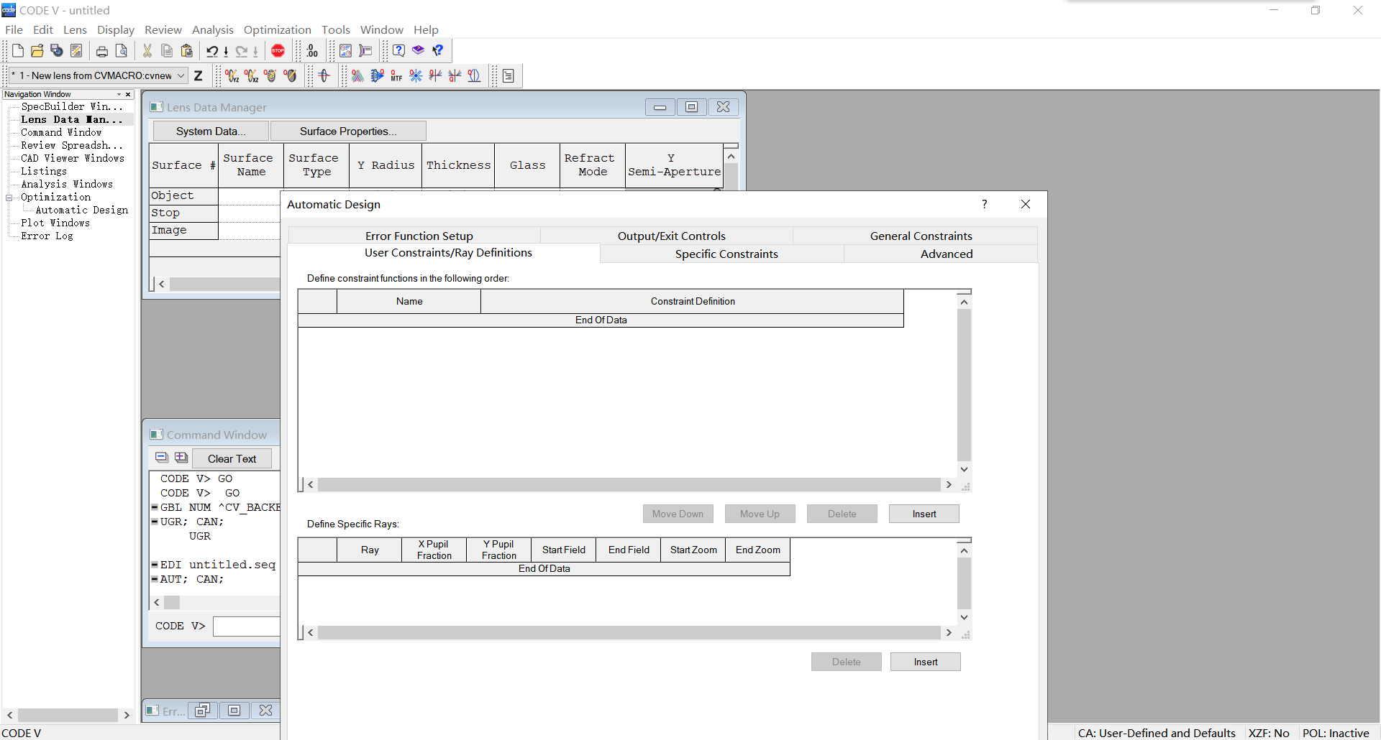Screen dimensions: 1381x740
Task: Switch to Output/Exit Controls tab
Action: point(671,236)
